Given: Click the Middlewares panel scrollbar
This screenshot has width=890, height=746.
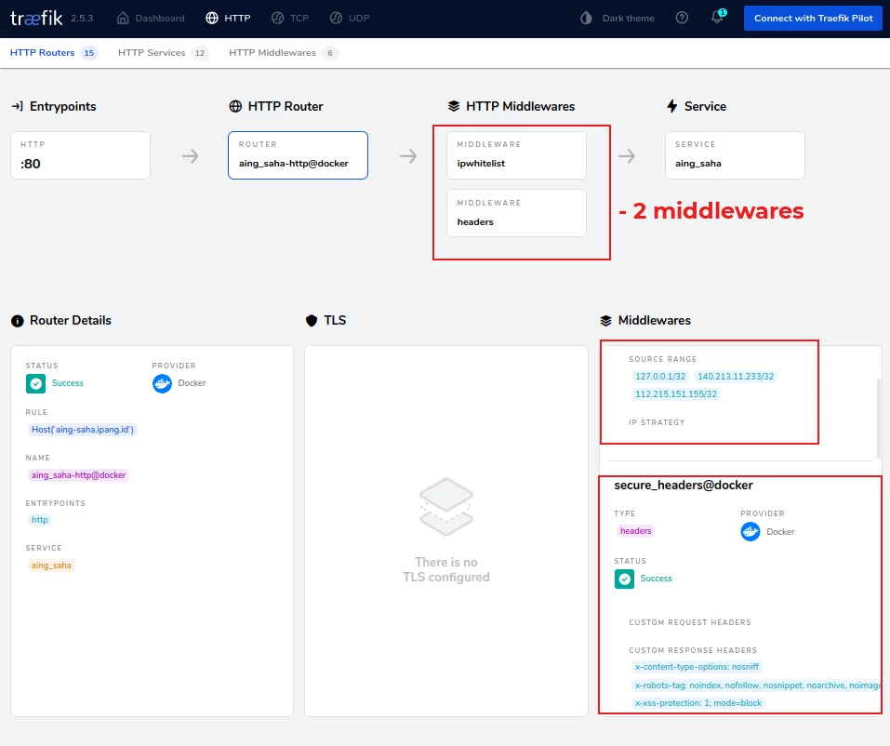Looking at the screenshot, I should [x=879, y=418].
